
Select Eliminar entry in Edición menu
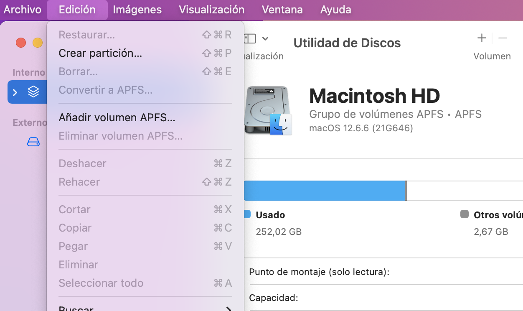pyautogui.click(x=145, y=265)
